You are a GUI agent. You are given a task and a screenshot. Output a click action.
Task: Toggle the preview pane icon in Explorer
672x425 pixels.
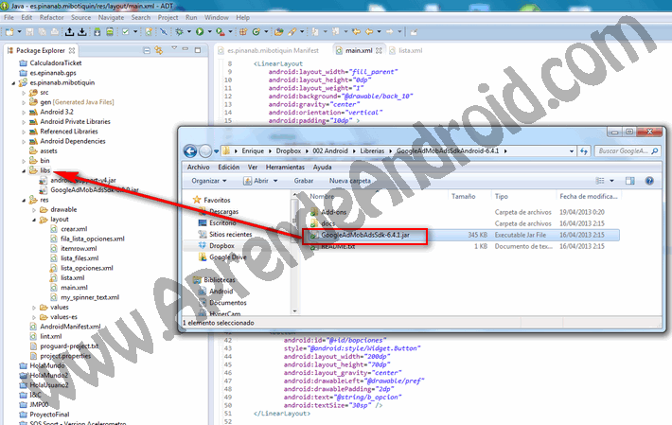[x=630, y=181]
